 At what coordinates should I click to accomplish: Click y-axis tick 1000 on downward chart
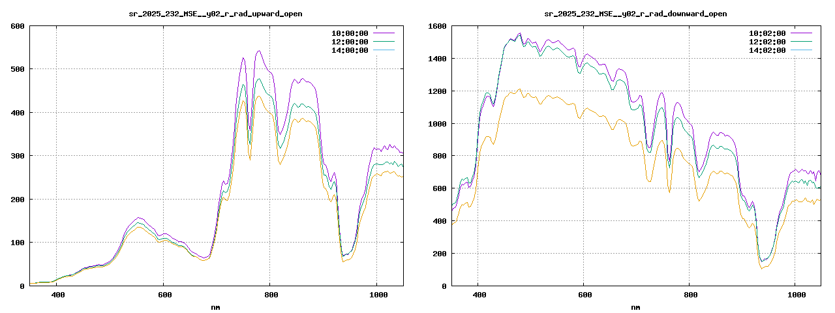(x=438, y=123)
